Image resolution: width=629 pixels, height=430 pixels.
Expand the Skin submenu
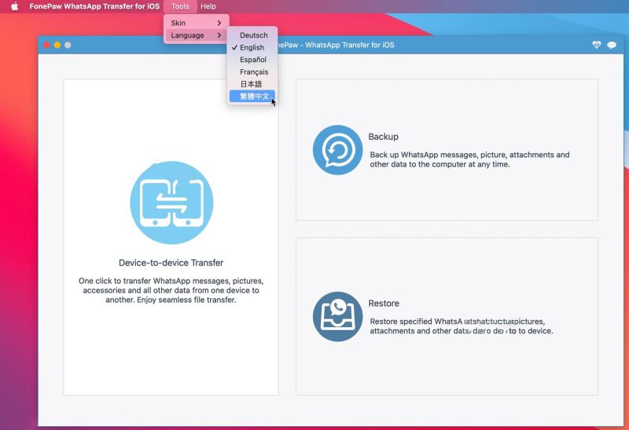196,23
